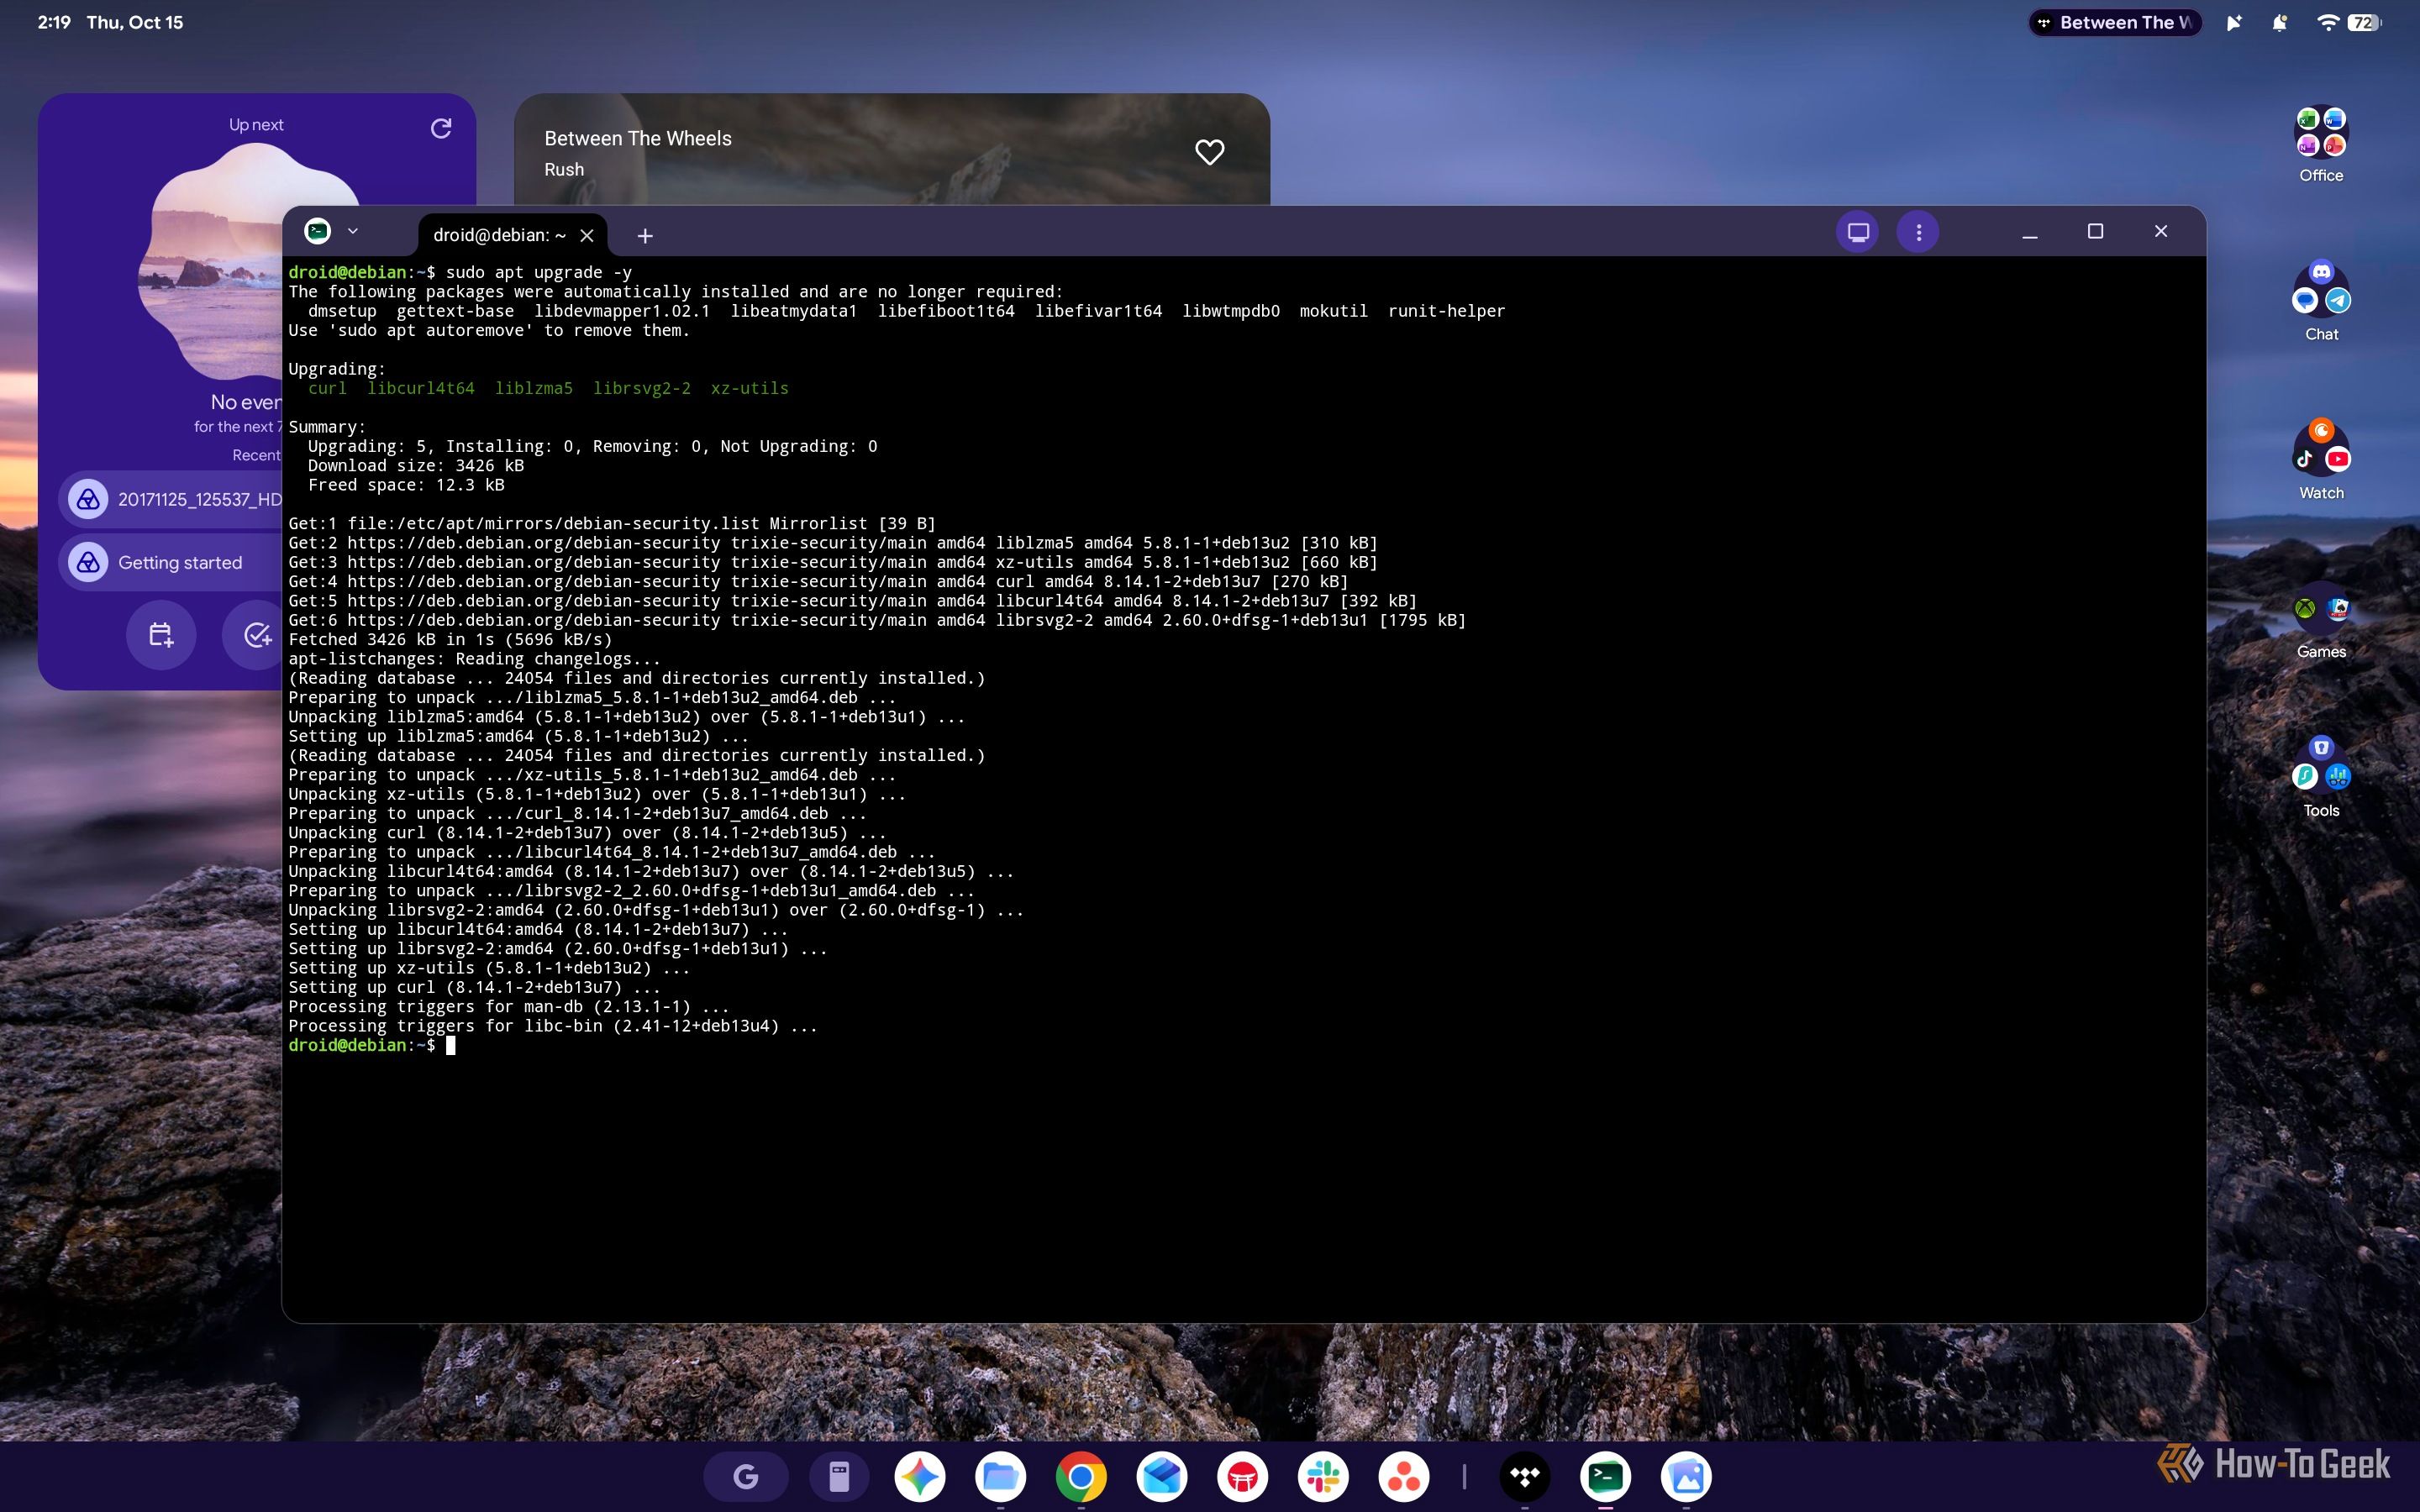
Task: Open the Tools app folder
Action: (2321, 778)
